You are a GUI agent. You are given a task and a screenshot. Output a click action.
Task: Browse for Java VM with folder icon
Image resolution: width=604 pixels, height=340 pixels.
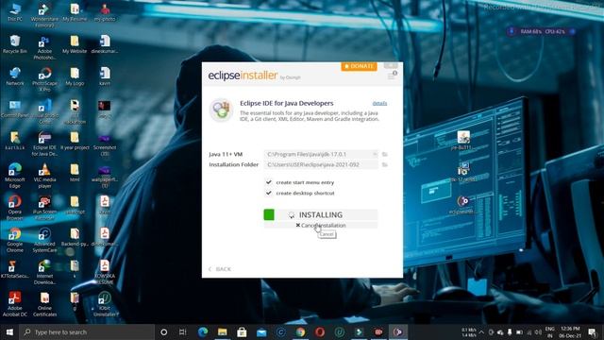384,154
